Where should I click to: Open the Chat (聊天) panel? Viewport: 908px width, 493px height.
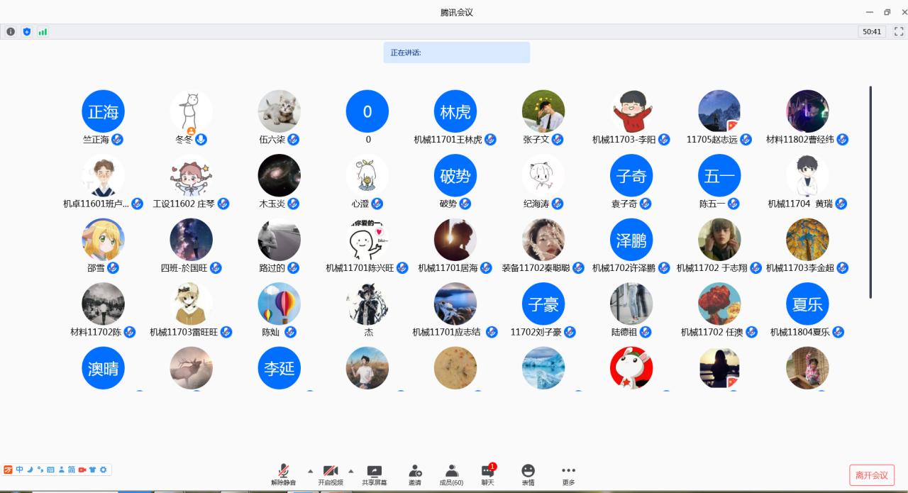pyautogui.click(x=487, y=474)
